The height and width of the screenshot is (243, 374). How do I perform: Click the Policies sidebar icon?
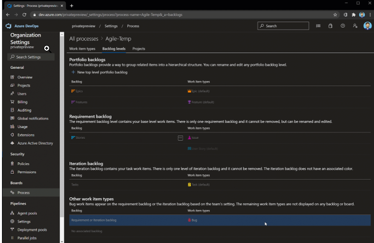(12, 163)
